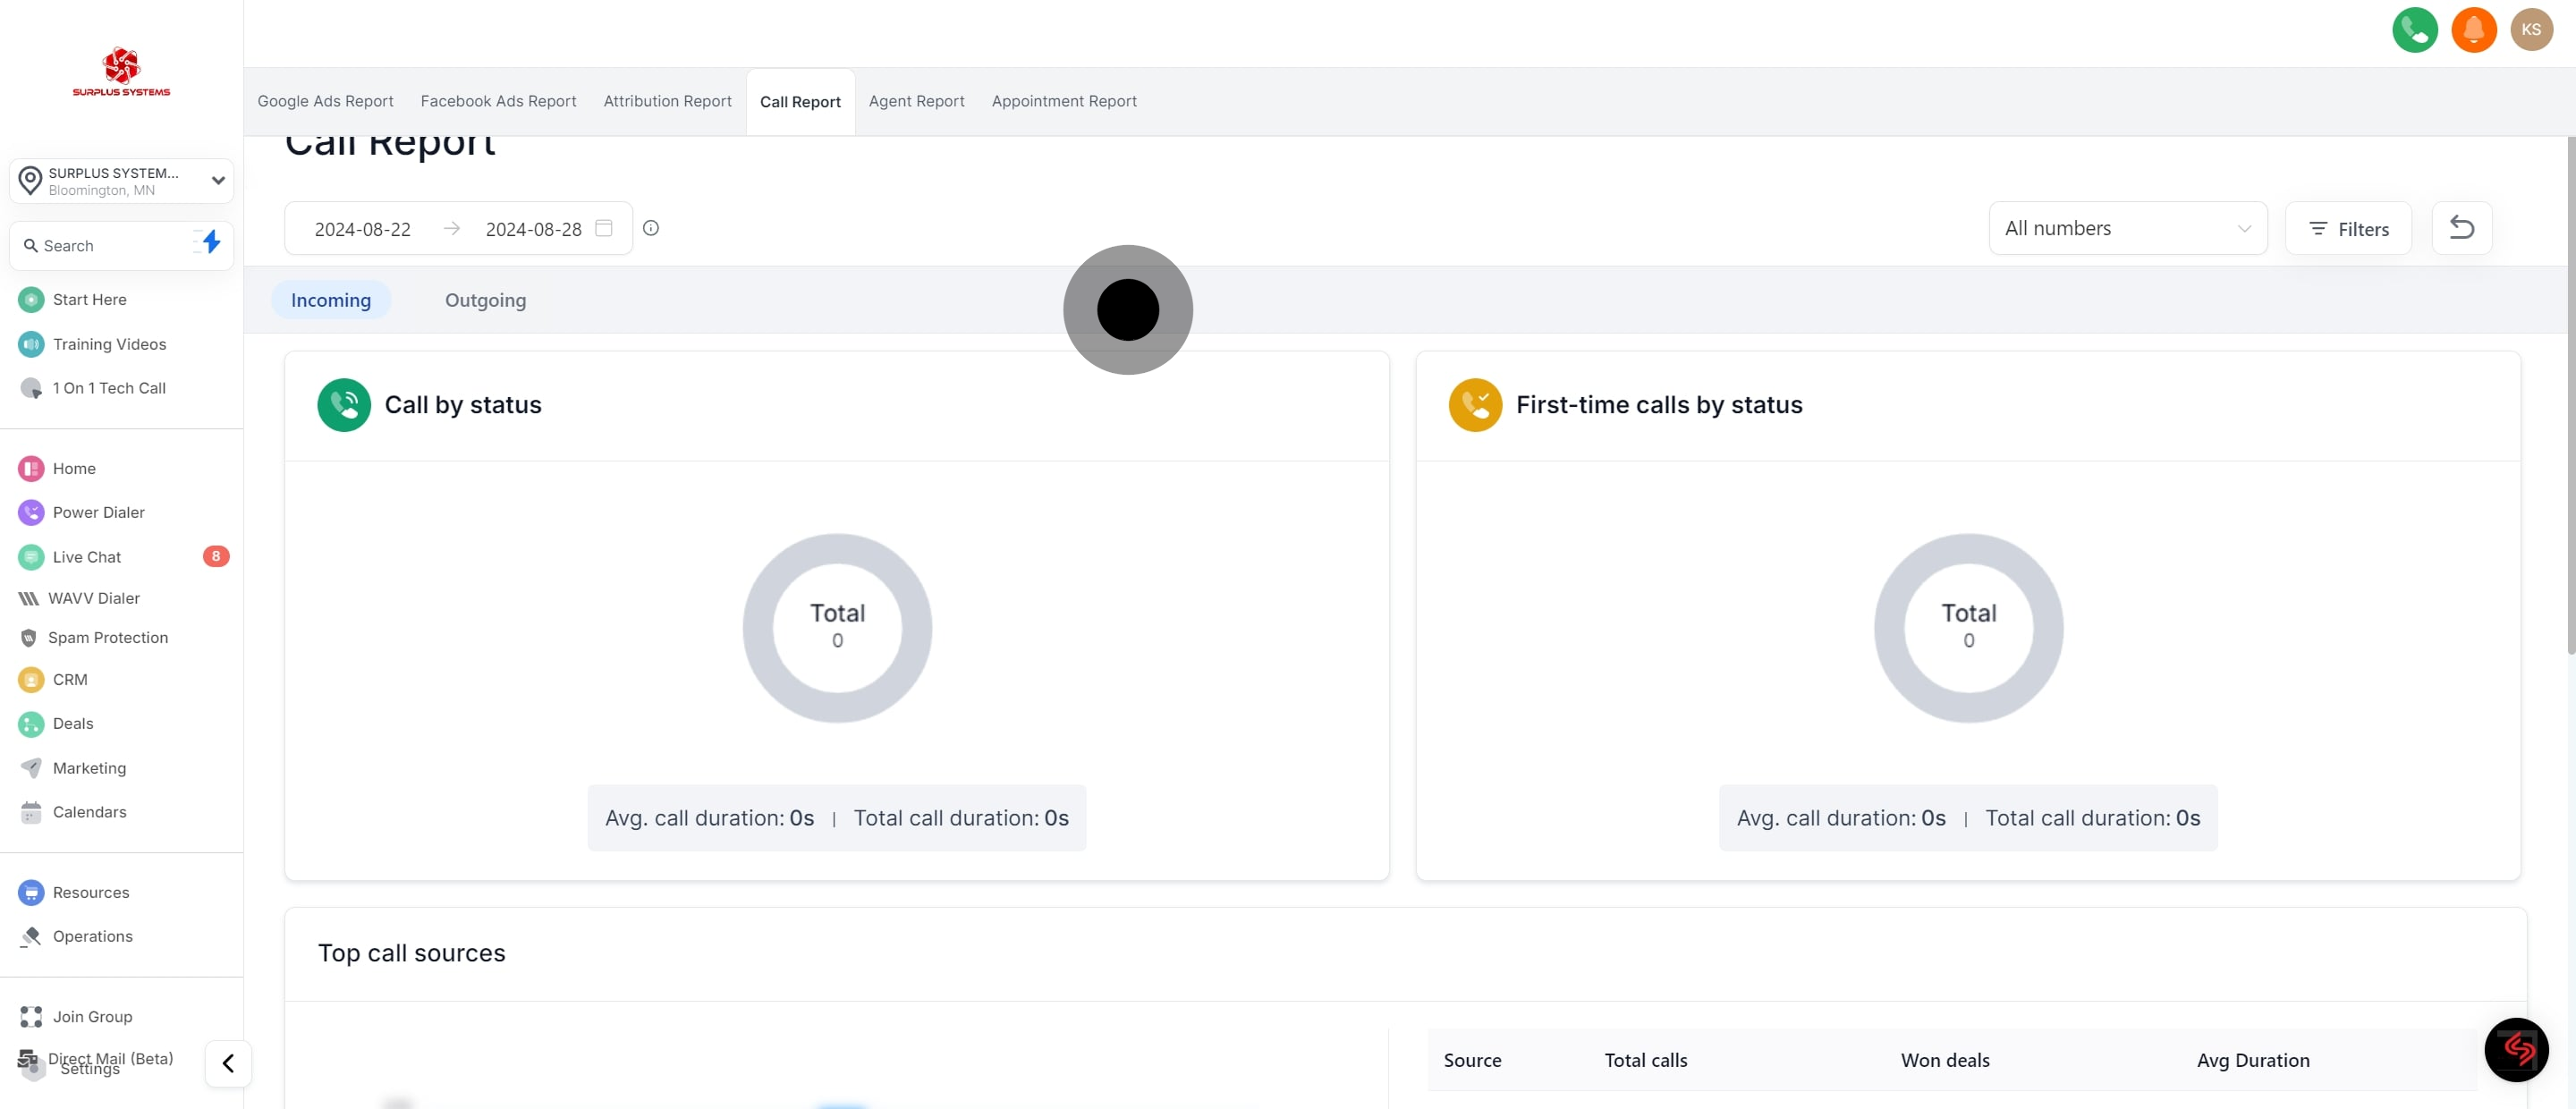The image size is (2576, 1109).
Task: Click the date range info icon
Action: pos(651,228)
